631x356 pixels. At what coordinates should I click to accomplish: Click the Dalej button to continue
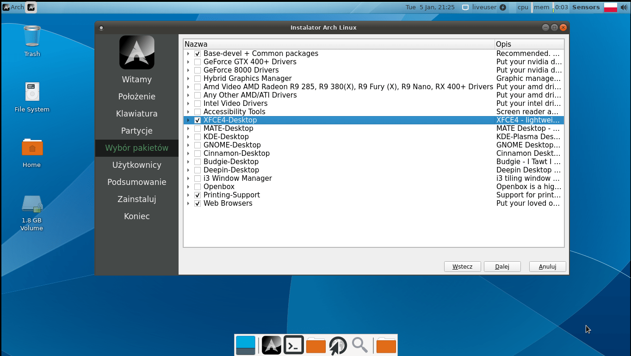(502, 267)
